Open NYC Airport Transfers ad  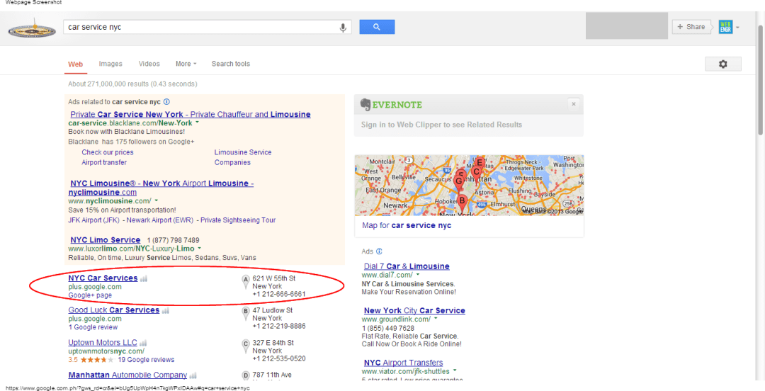pyautogui.click(x=403, y=363)
